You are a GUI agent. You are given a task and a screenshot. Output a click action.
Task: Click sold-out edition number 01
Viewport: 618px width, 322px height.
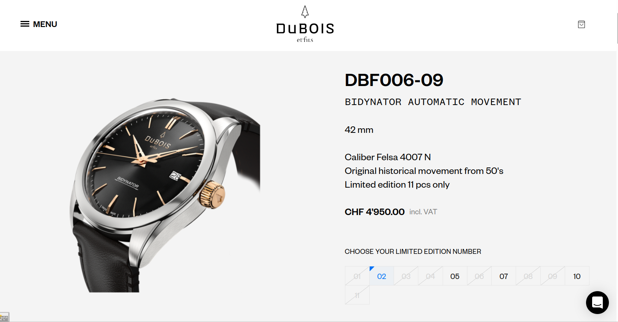(357, 276)
